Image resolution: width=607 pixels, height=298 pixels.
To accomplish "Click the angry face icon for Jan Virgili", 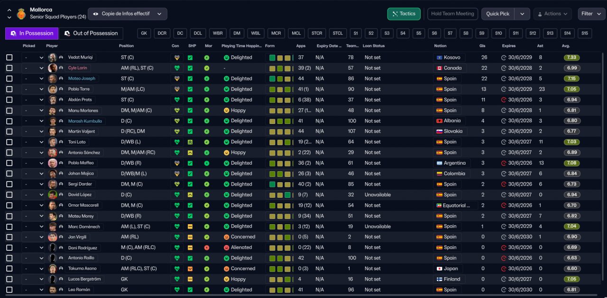I will click(x=227, y=237).
